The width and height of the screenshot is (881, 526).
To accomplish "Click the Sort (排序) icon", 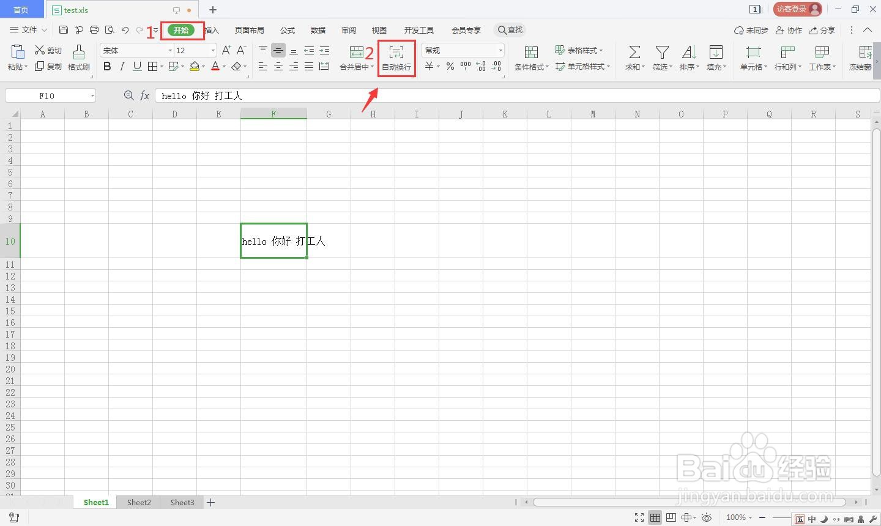I will click(689, 52).
